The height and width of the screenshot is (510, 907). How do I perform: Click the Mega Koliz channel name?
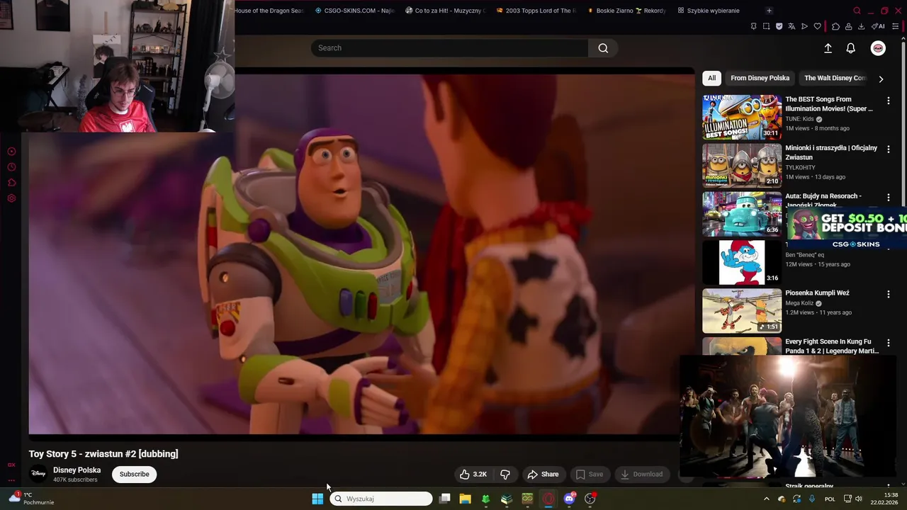[799, 303]
